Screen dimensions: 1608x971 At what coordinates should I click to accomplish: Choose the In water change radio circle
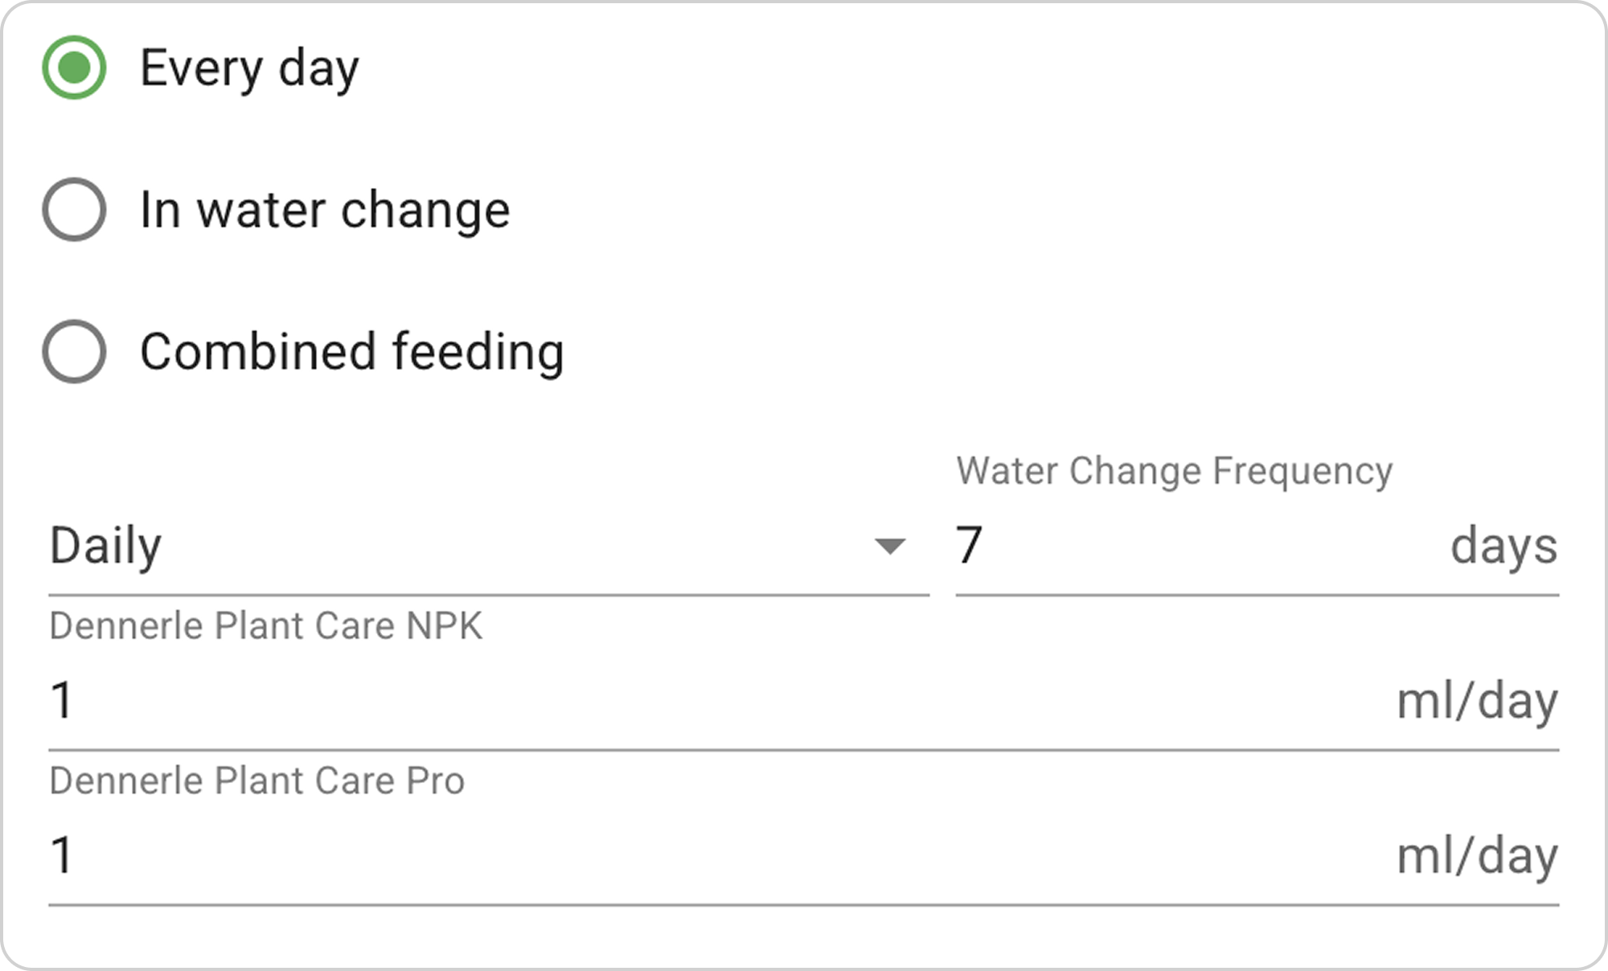coord(74,210)
